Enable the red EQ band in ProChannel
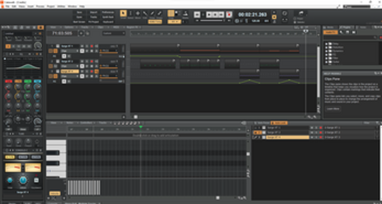 coord(9,81)
